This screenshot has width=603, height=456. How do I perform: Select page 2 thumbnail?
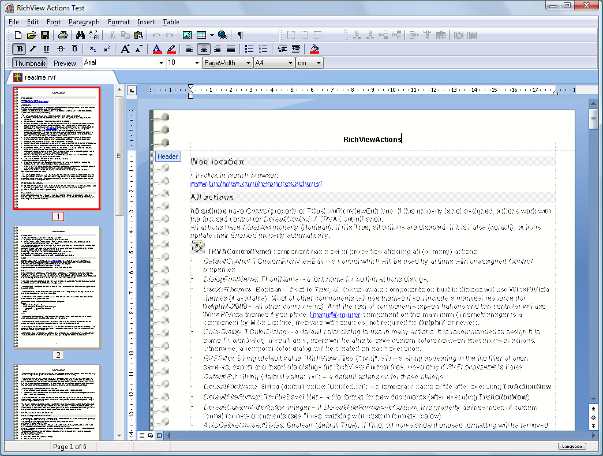point(58,286)
